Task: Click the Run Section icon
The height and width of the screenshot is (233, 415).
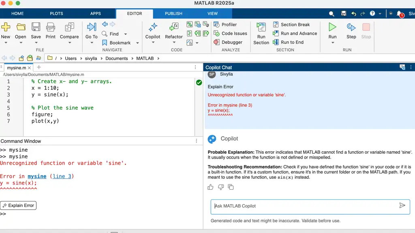Action: pos(261,28)
